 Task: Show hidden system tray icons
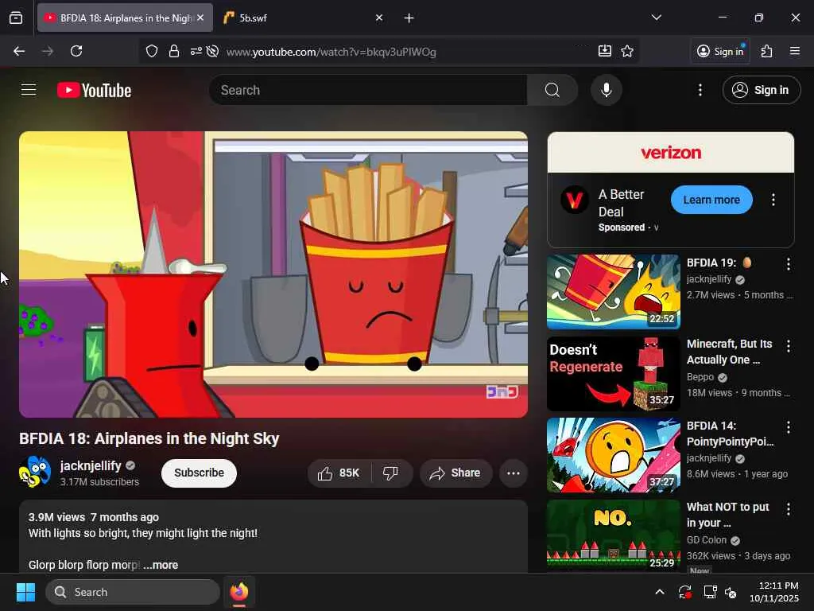659,592
